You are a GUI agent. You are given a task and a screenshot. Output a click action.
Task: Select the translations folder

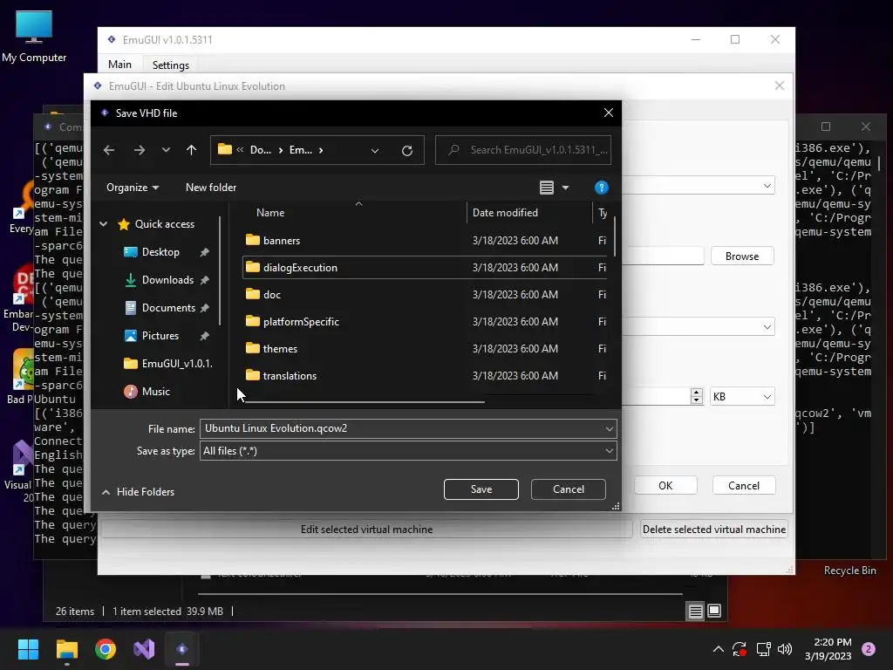point(425,375)
